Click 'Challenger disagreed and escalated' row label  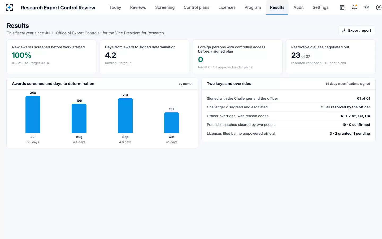coord(237,107)
